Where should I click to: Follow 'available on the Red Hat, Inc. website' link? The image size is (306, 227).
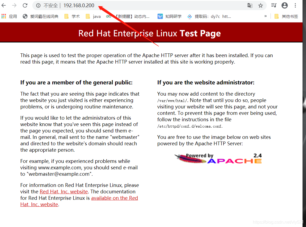pos(115,198)
